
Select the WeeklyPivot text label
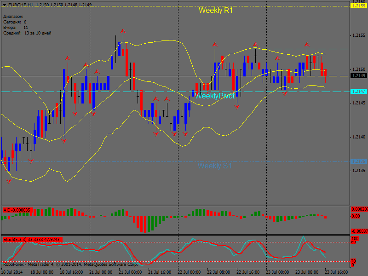coord(214,96)
